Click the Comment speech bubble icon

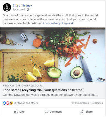(47, 111)
